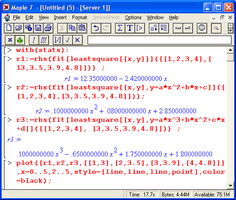Undo the last action with the curved arrow
The height and width of the screenshot is (200, 236).
[96, 28]
